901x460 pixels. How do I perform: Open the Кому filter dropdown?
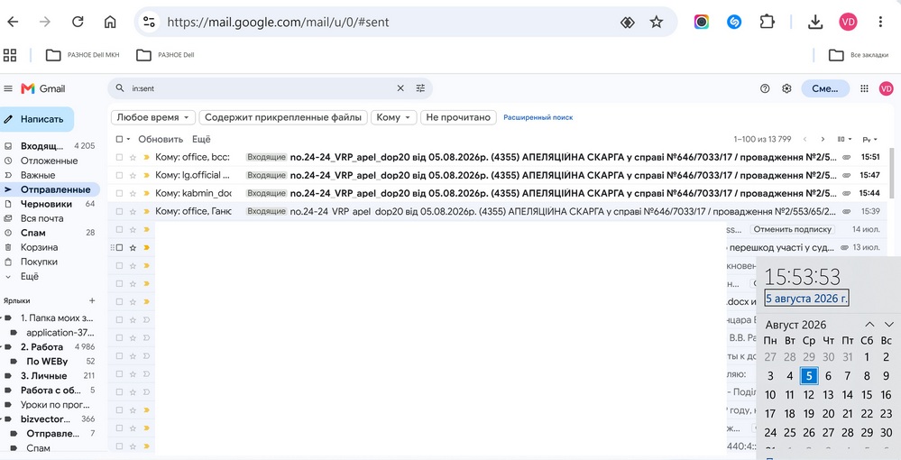pos(393,117)
